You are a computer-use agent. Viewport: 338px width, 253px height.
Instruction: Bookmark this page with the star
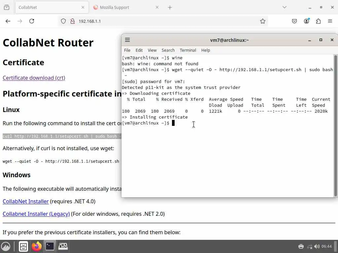[262, 21]
